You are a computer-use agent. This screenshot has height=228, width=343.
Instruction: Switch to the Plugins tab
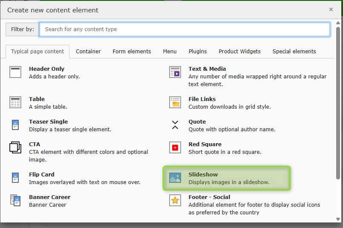coord(198,52)
